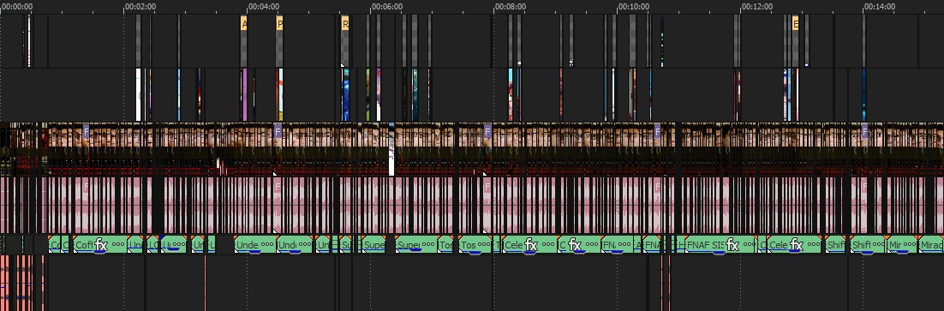The image size is (944, 311).
Task: Click the 00:10:00 mark on the time ruler
Action: [x=633, y=7]
